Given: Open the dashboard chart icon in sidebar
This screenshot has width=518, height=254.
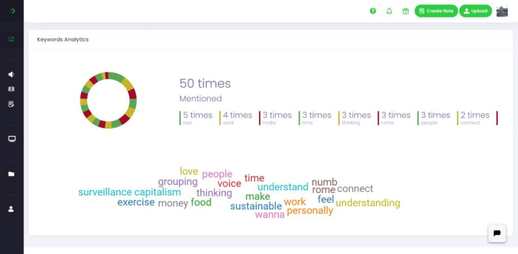Looking at the screenshot, I should tap(12, 39).
